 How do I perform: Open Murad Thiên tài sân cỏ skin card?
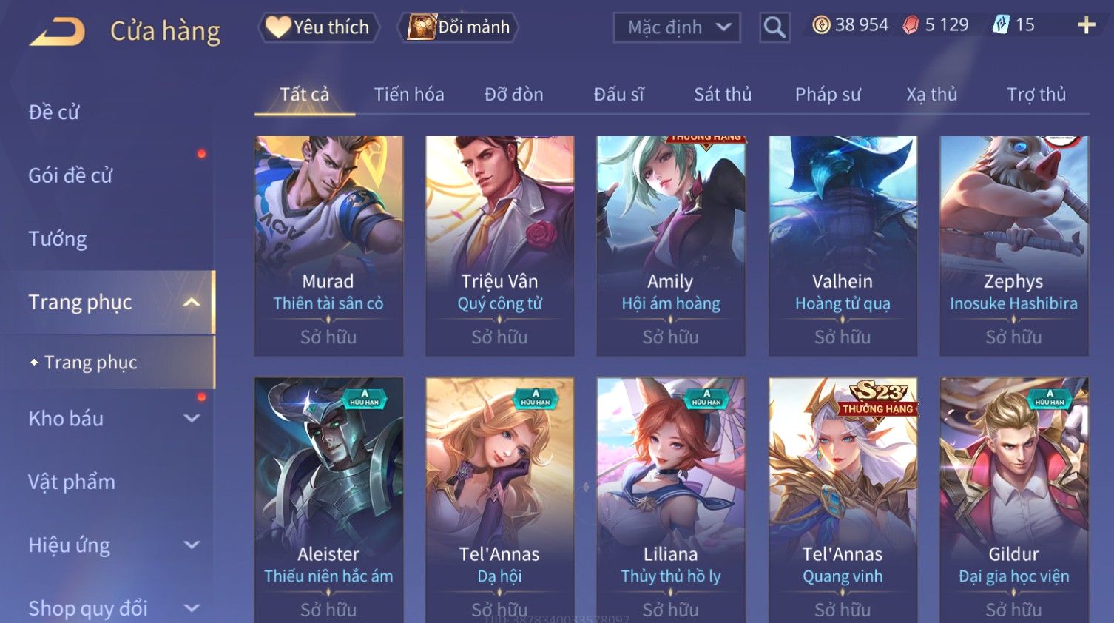(x=328, y=246)
